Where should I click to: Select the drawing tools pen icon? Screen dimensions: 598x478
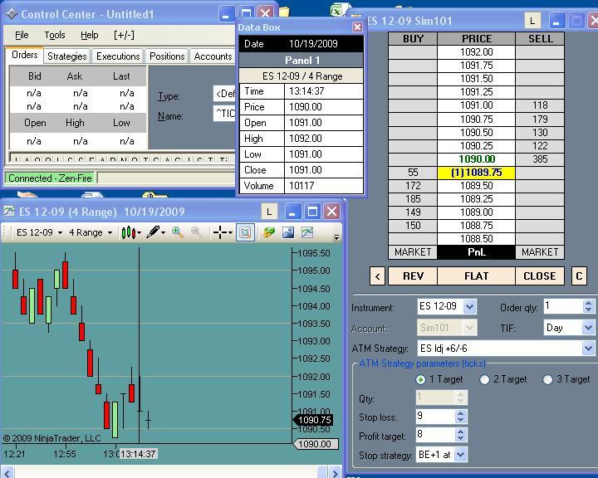click(x=154, y=232)
